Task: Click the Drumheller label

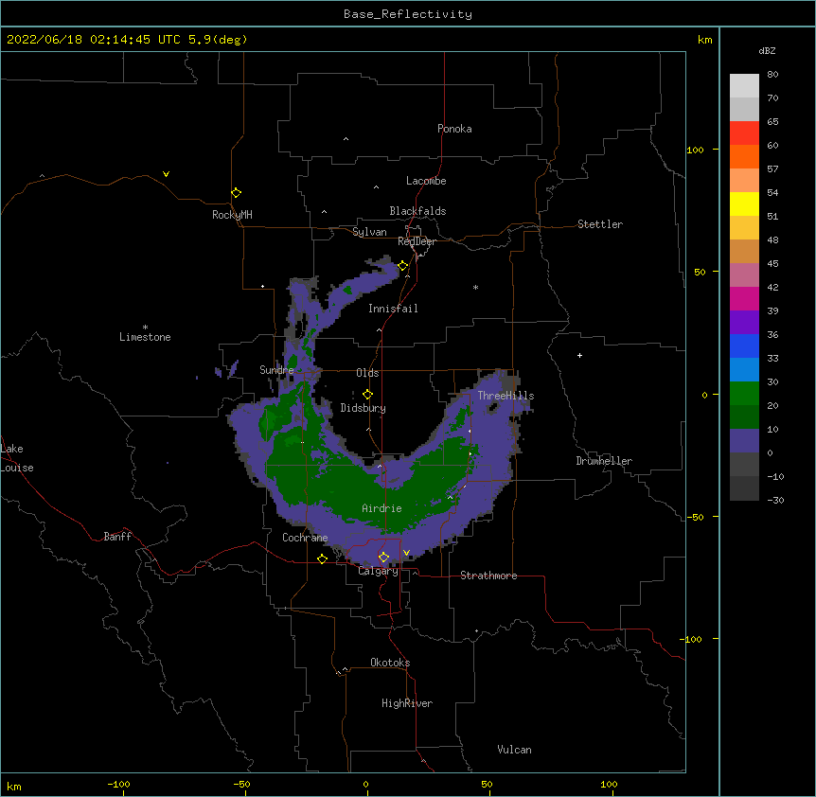Action: 604,461
